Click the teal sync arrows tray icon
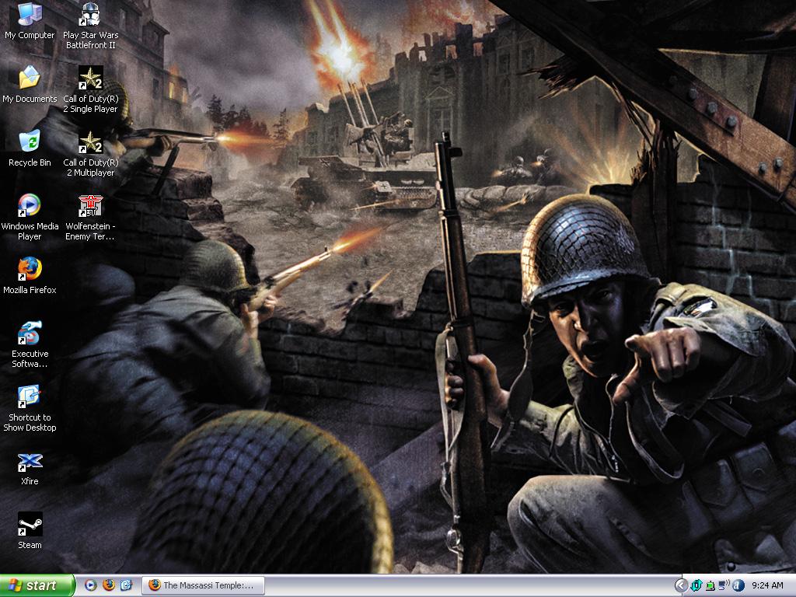This screenshot has height=597, width=796. click(696, 586)
